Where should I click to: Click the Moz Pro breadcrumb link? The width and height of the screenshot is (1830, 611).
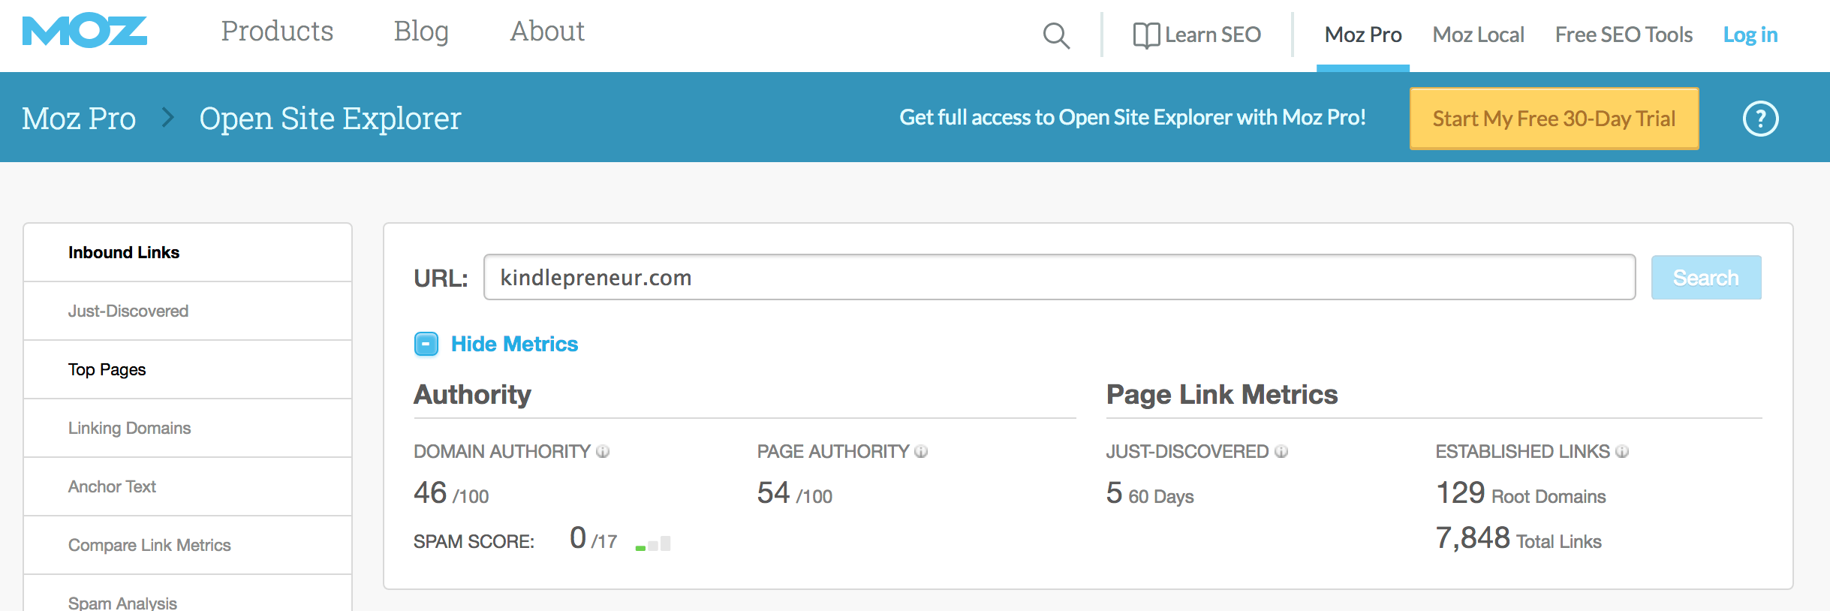[79, 118]
